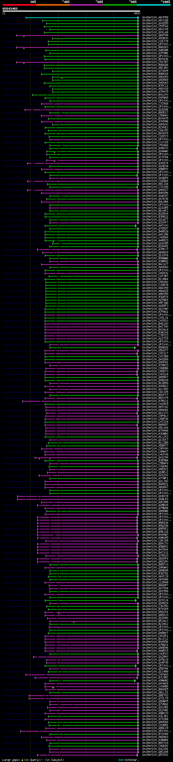Select the UniRef100_C1MZY3 label
The width and height of the screenshot is (173, 762).
(155, 136)
